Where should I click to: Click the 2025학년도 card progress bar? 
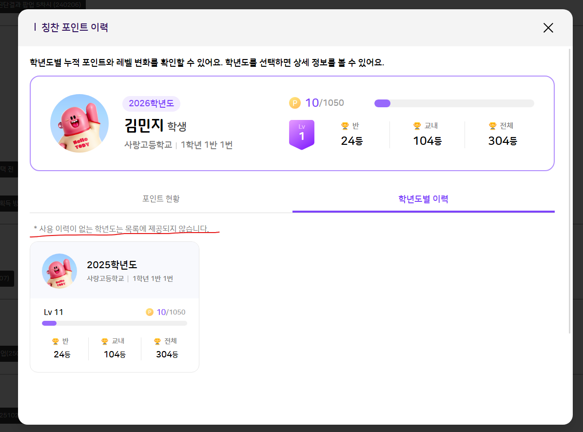click(x=115, y=323)
